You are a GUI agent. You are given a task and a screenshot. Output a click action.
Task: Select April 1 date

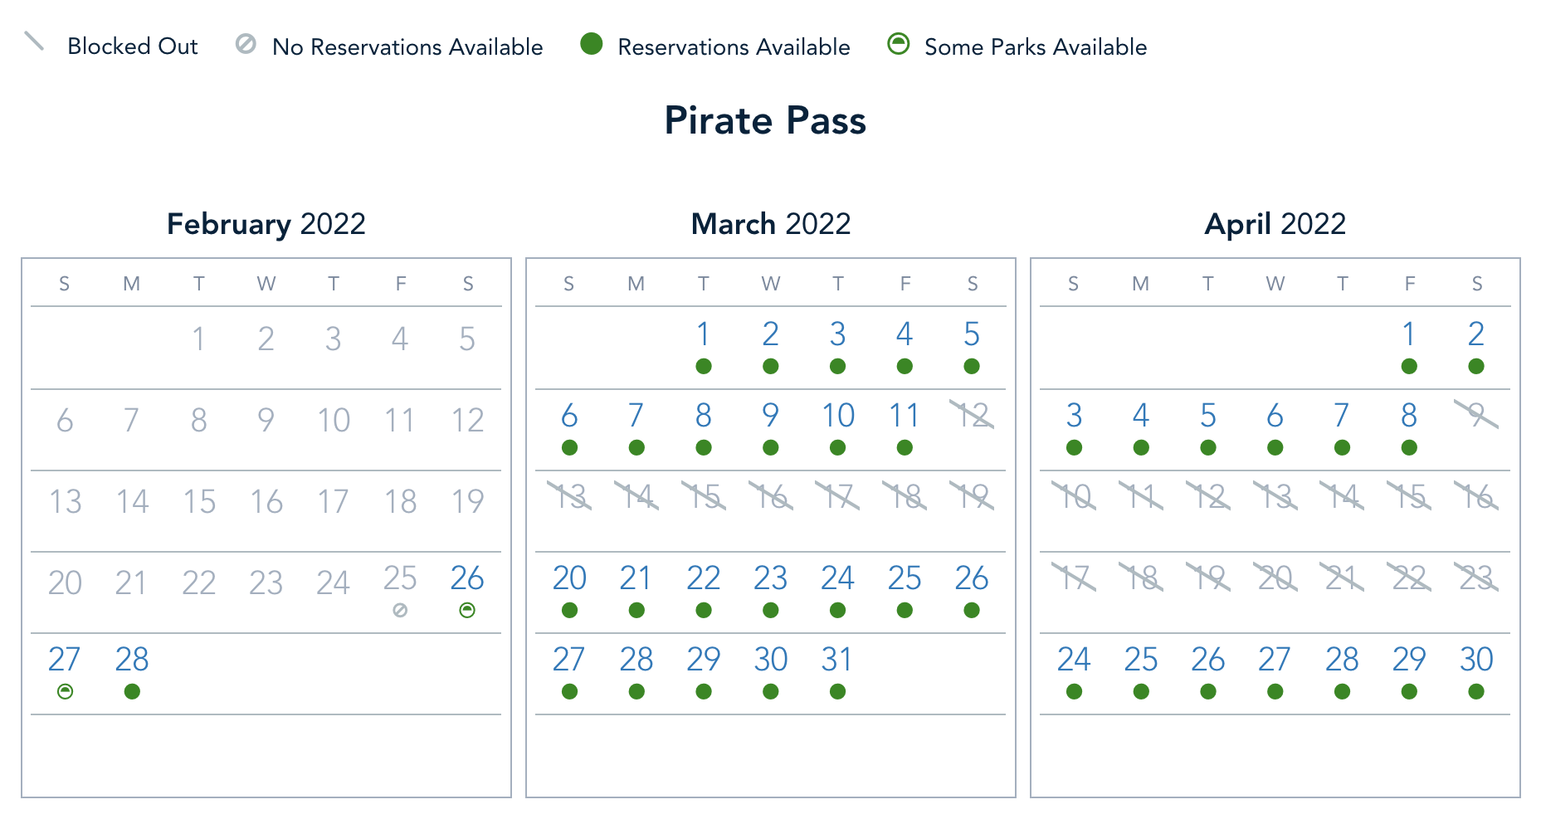1408,334
